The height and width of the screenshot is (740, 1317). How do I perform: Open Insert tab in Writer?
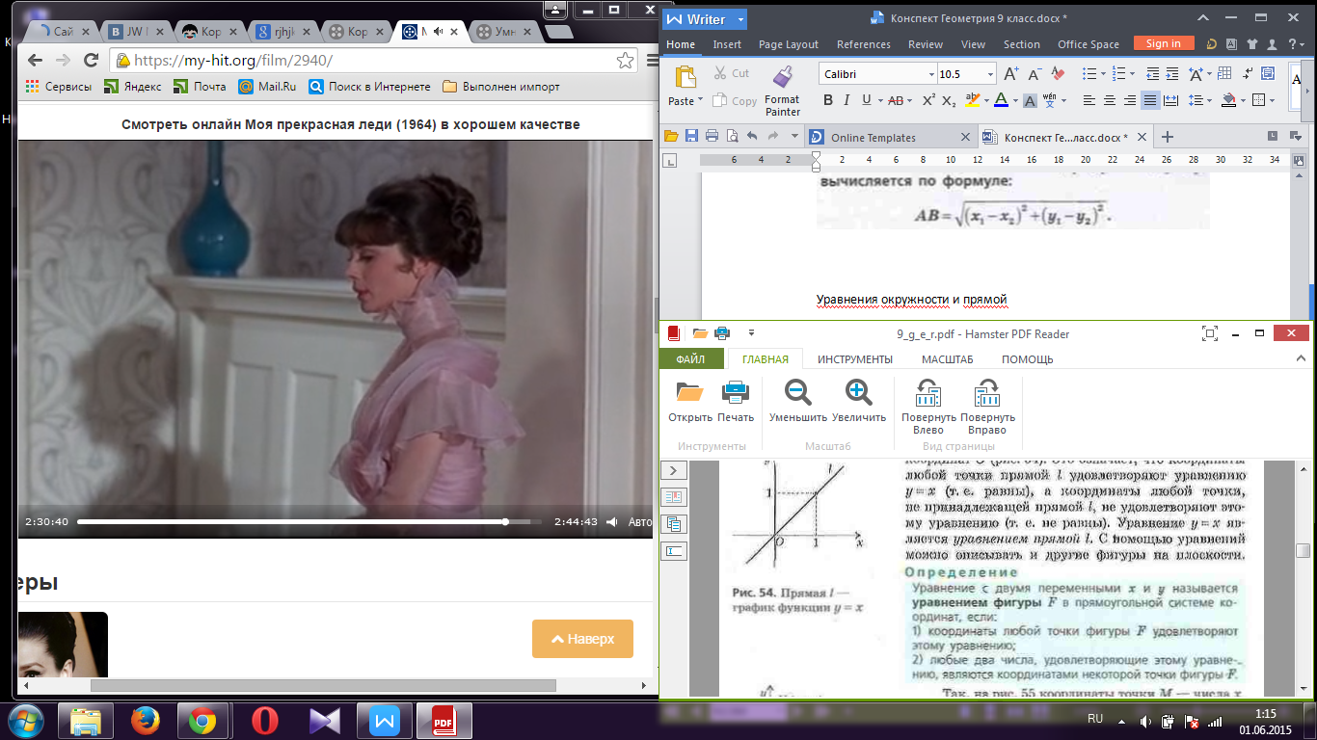[727, 44]
